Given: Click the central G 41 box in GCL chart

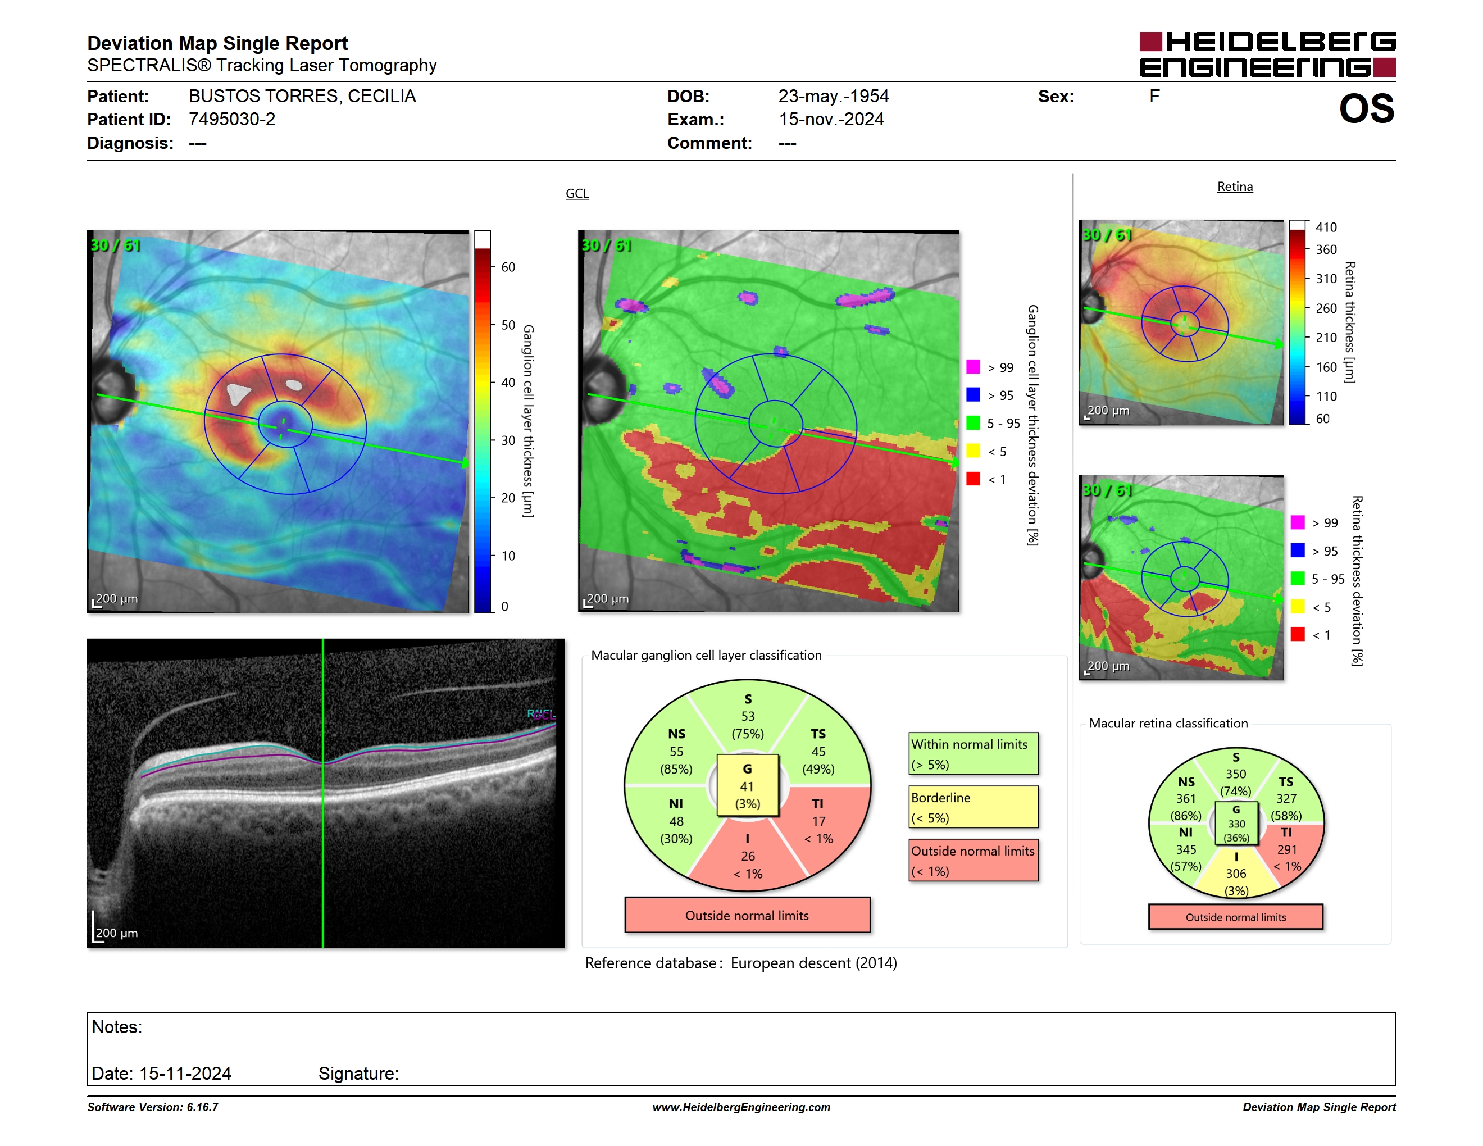Looking at the screenshot, I should pyautogui.click(x=747, y=786).
